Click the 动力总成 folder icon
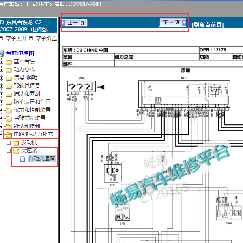This screenshot has width=243, height=243. [x=9, y=70]
